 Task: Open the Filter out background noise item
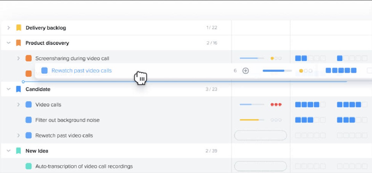click(67, 120)
